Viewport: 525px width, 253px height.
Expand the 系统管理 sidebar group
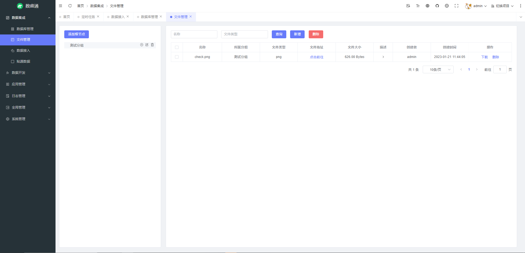[28, 119]
